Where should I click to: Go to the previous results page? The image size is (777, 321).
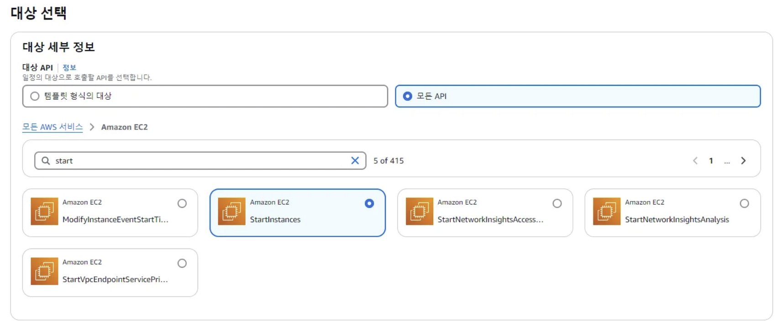coord(695,160)
